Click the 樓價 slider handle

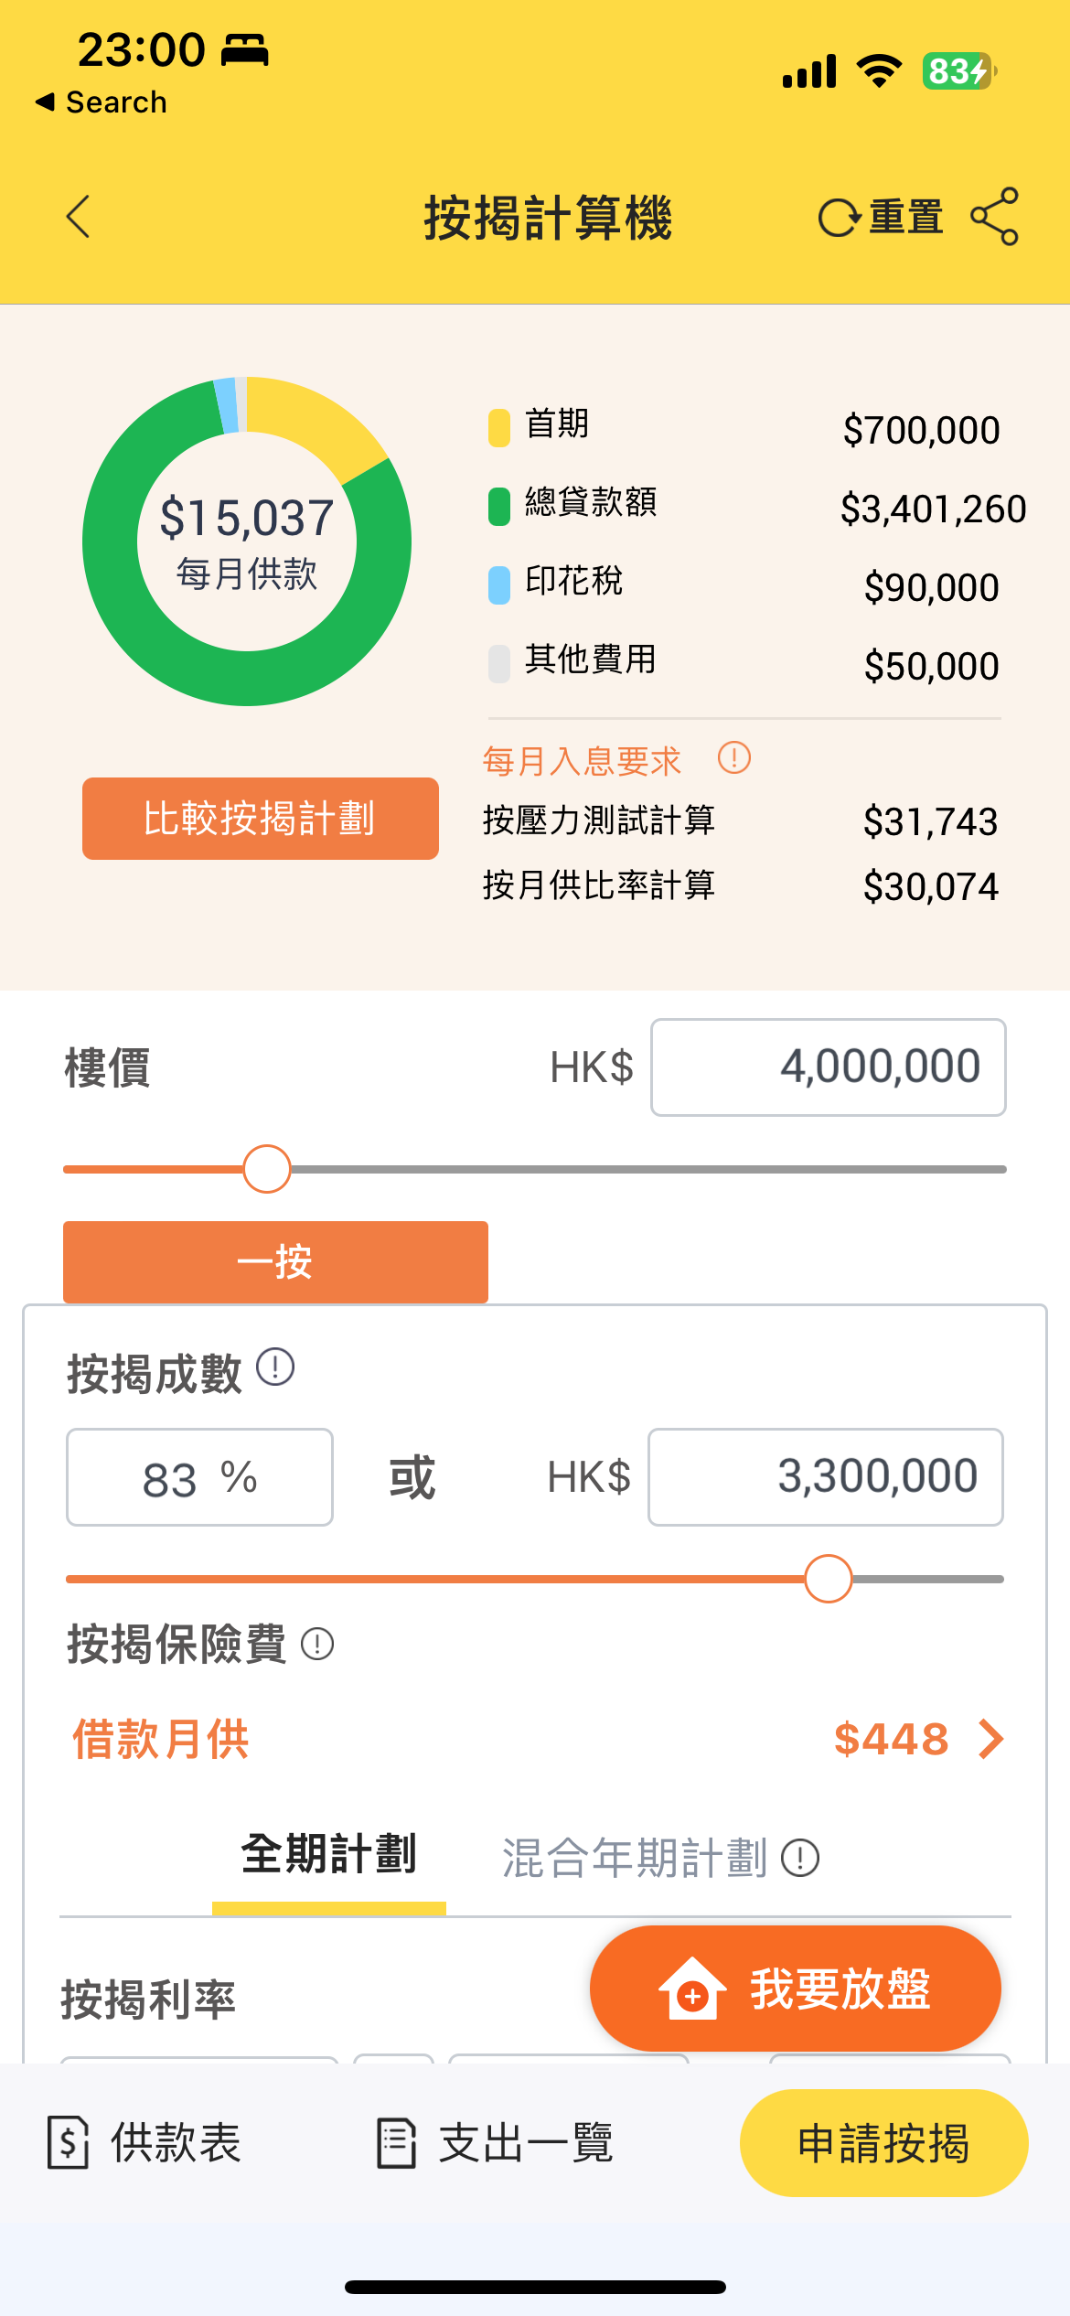(x=267, y=1169)
